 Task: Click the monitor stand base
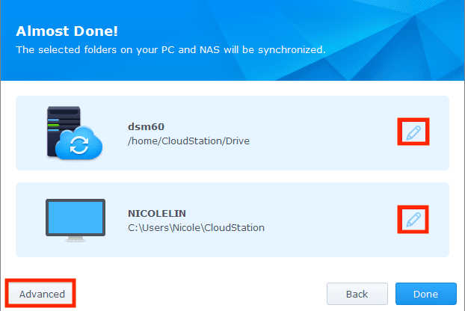coord(73,238)
